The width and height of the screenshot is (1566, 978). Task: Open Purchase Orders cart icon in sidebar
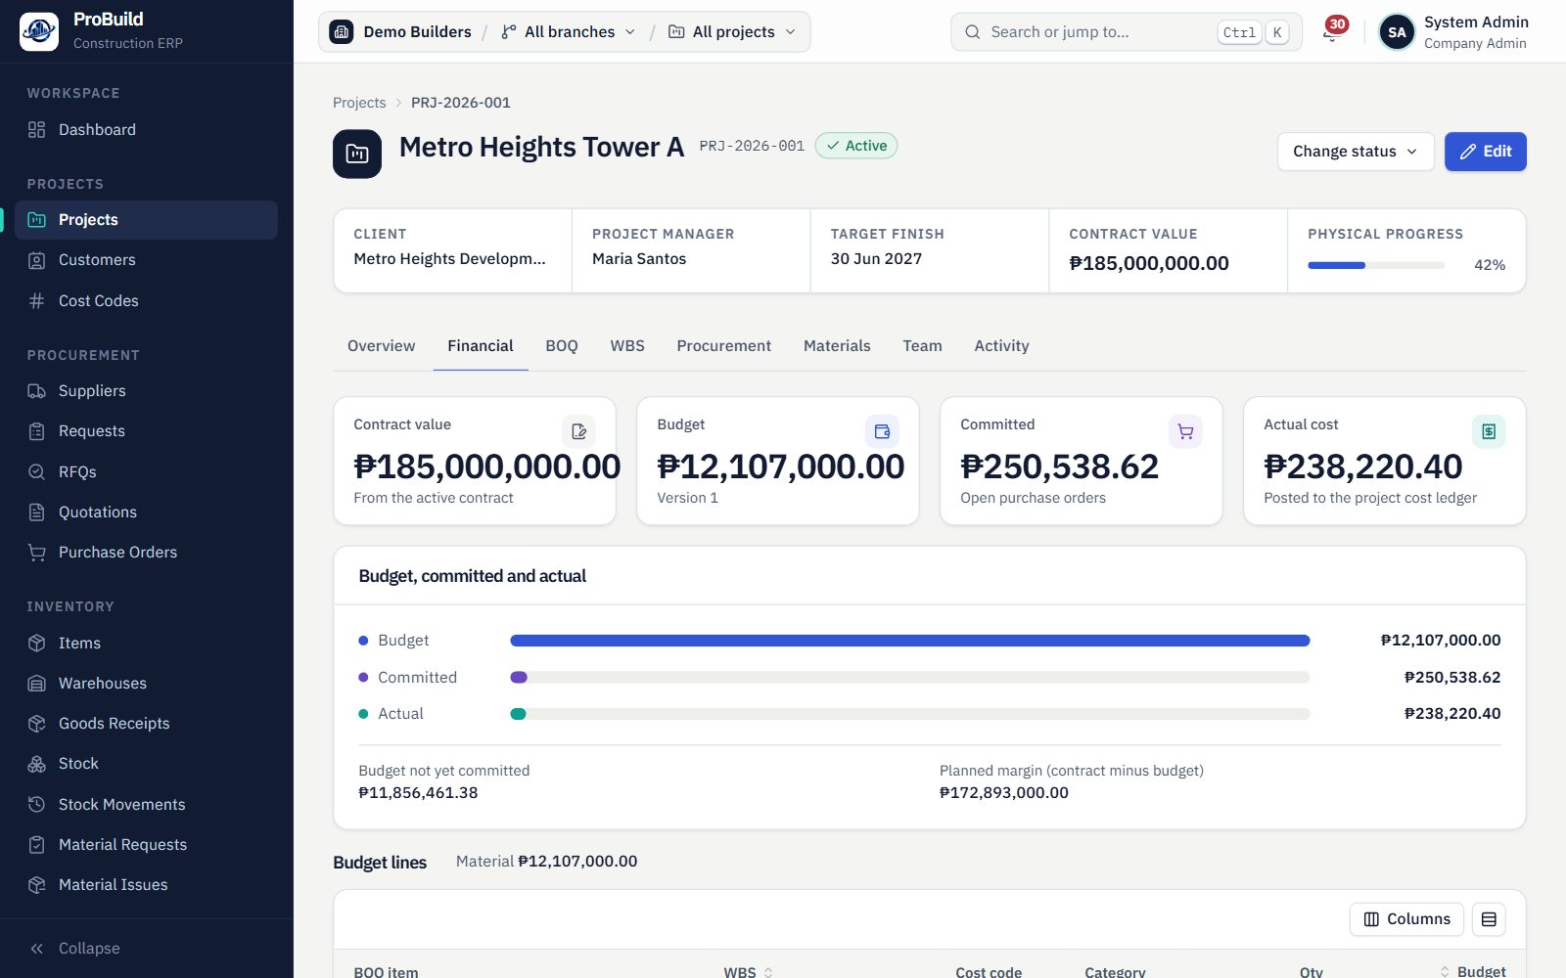pyautogui.click(x=37, y=553)
